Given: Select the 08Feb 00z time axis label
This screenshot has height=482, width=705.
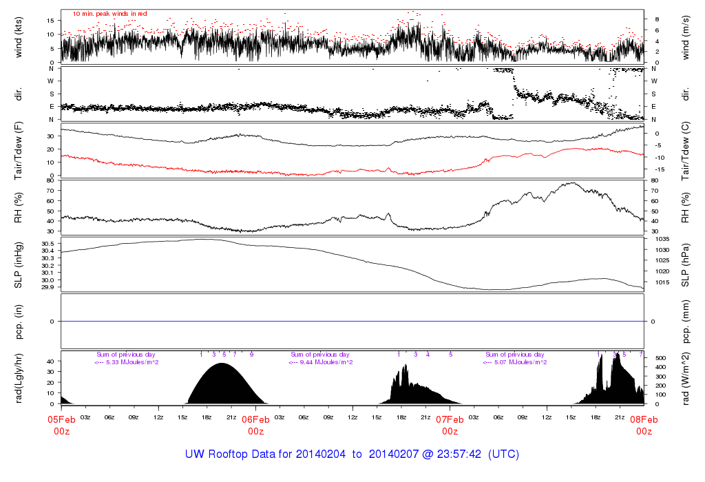Looking at the screenshot, I should coord(644,425).
